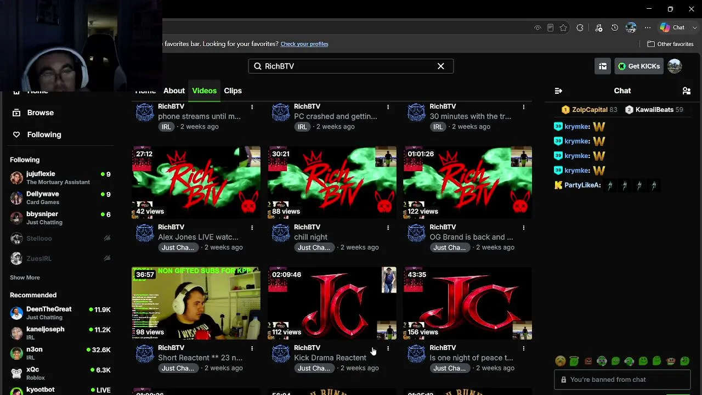The image size is (702, 395).
Task: Click IRL tag under 'PC crashed and gettin...'
Action: click(302, 127)
